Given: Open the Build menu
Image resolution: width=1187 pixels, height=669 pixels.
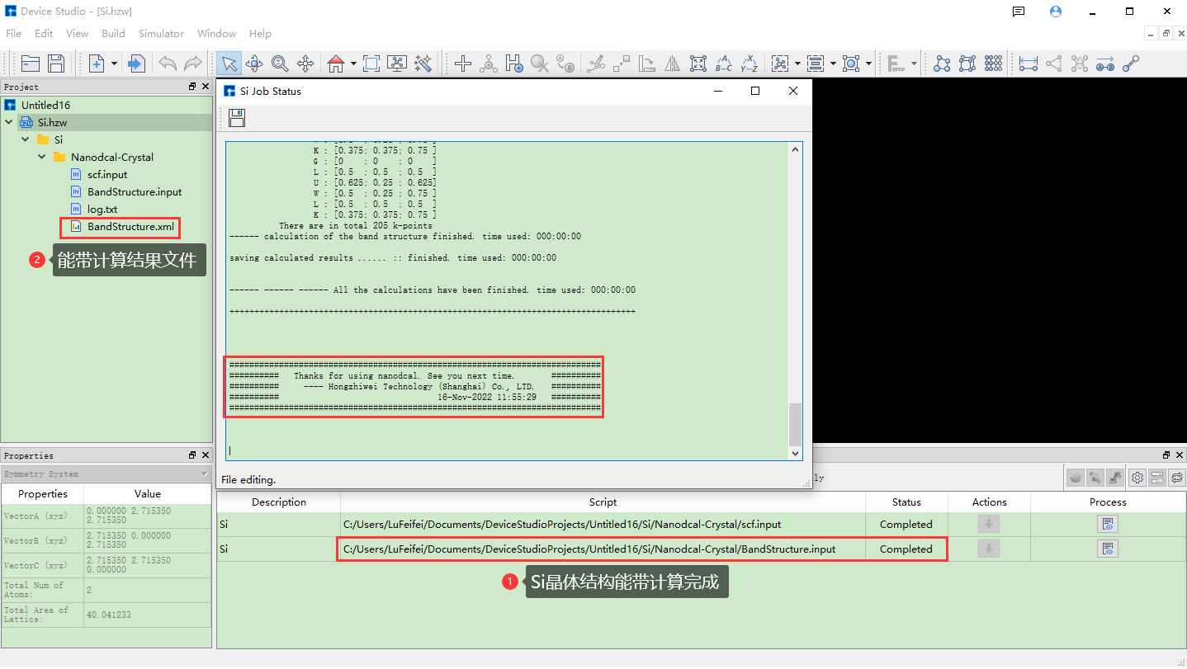Looking at the screenshot, I should [x=113, y=34].
